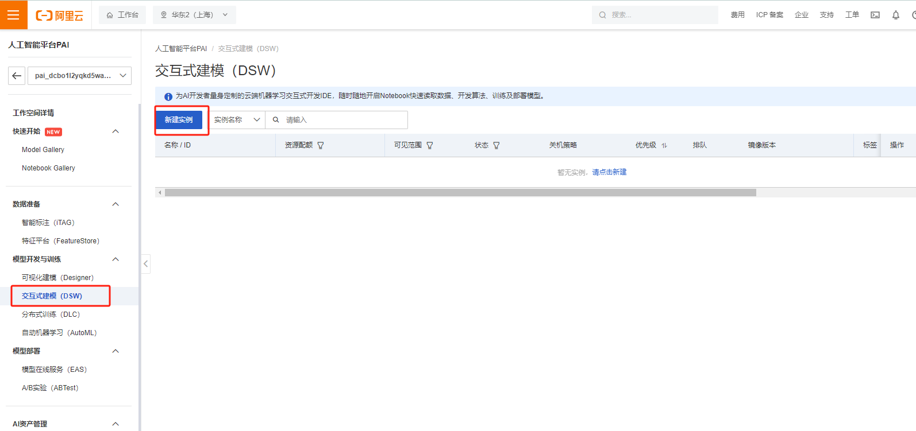Viewport: 916px width, 431px height.
Task: Filter by 状态 funnel icon
Action: coord(497,146)
